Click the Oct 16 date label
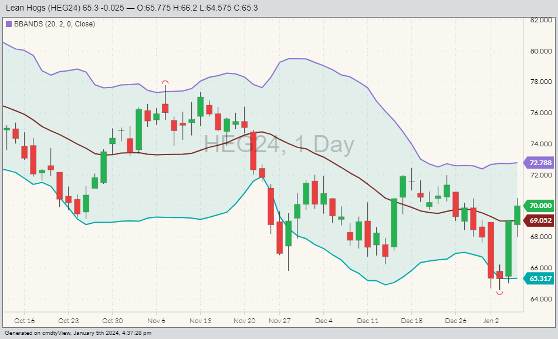The image size is (558, 339). tap(25, 321)
